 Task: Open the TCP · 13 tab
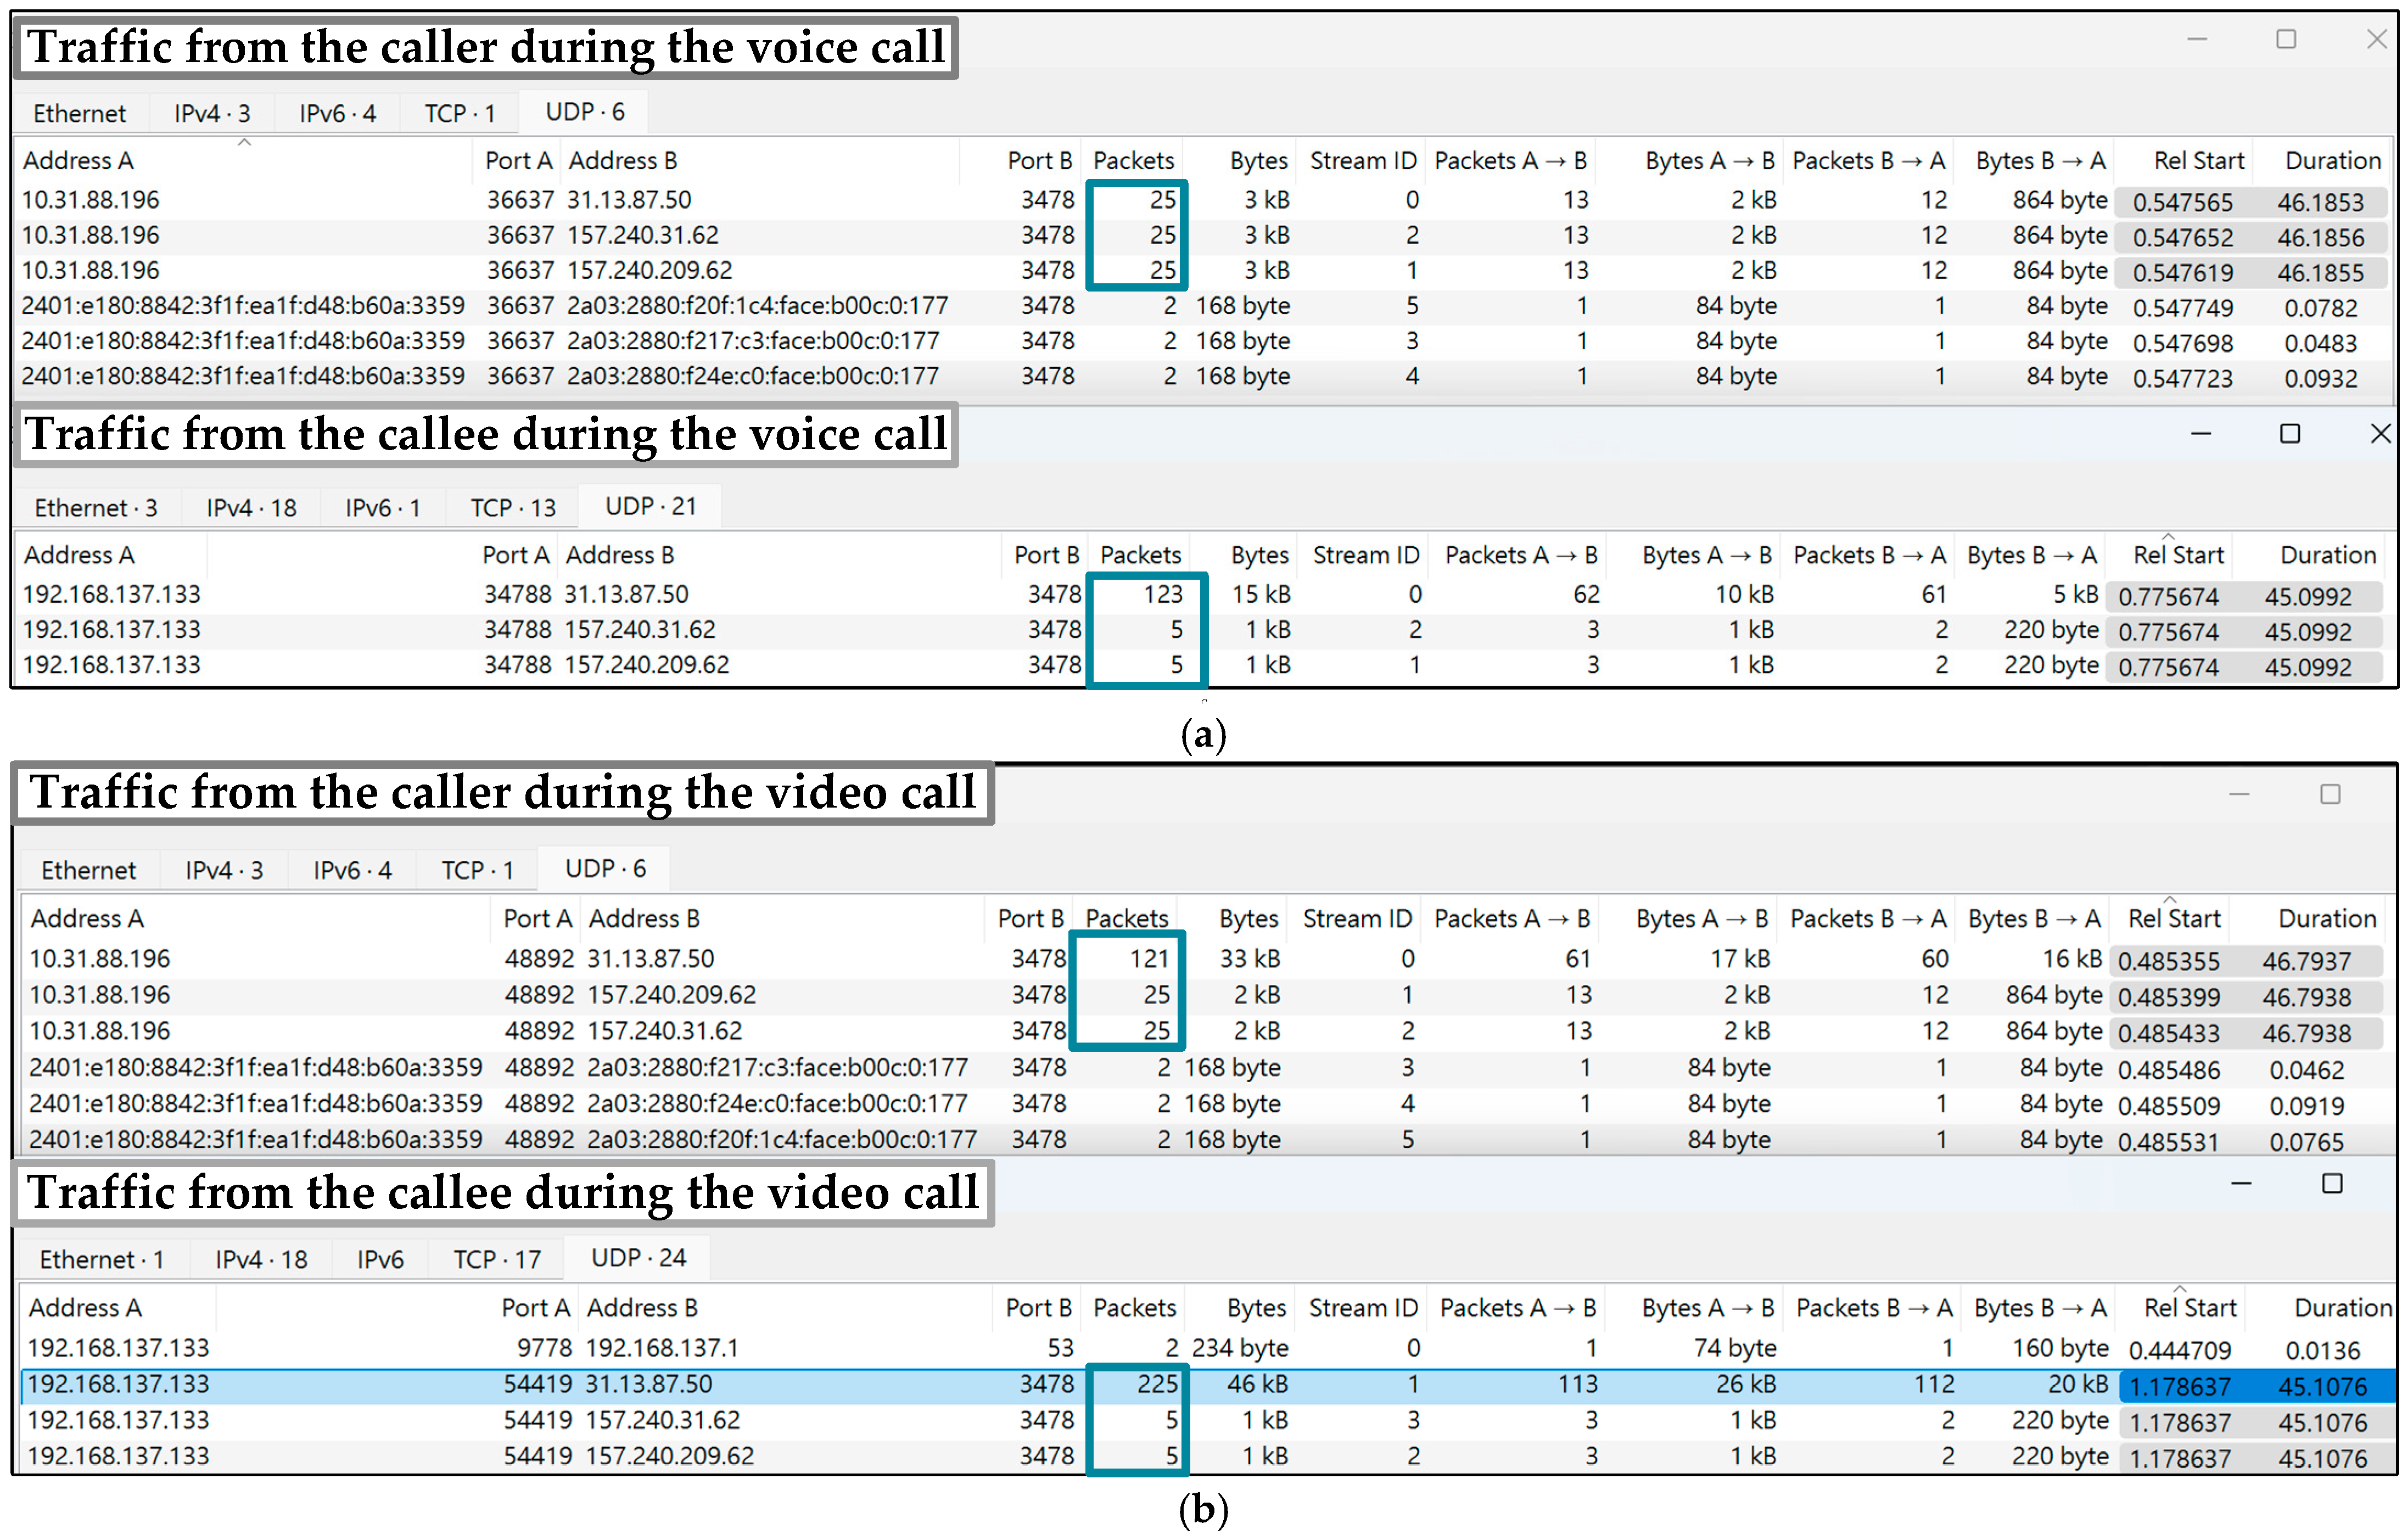(x=513, y=508)
